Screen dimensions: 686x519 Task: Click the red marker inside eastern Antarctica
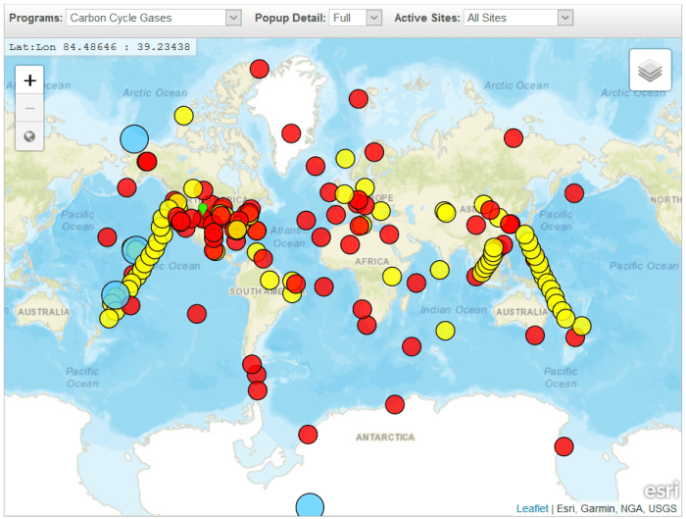[x=563, y=446]
